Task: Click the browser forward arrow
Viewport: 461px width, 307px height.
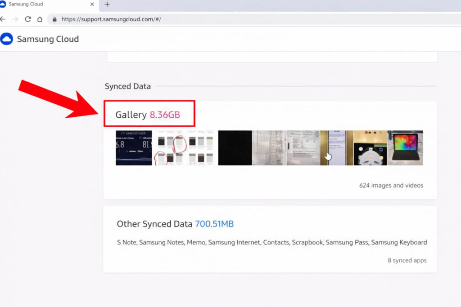Action: click(x=15, y=19)
